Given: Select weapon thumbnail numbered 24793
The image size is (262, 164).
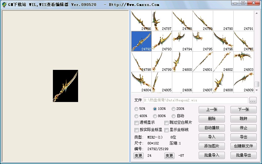Looking at the screenshot, I should pos(162,41).
